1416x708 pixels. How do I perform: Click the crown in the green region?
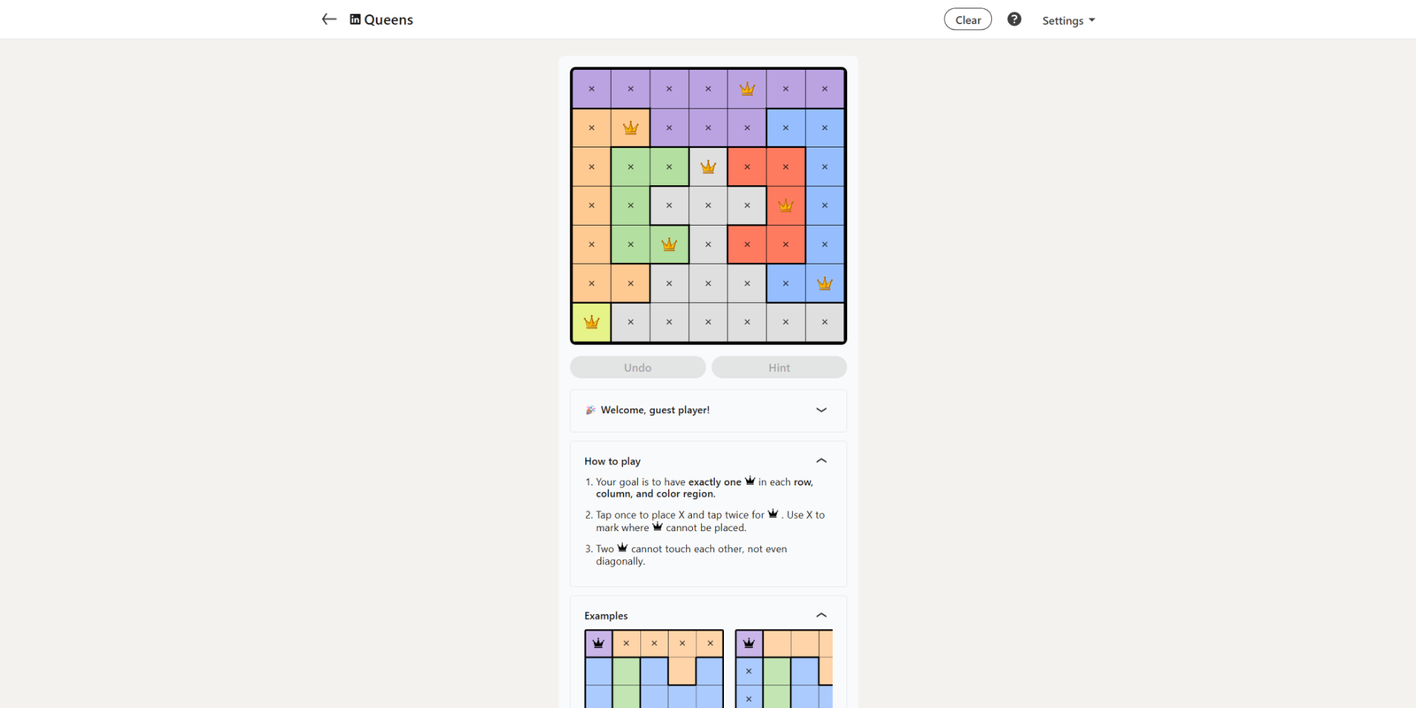click(669, 244)
